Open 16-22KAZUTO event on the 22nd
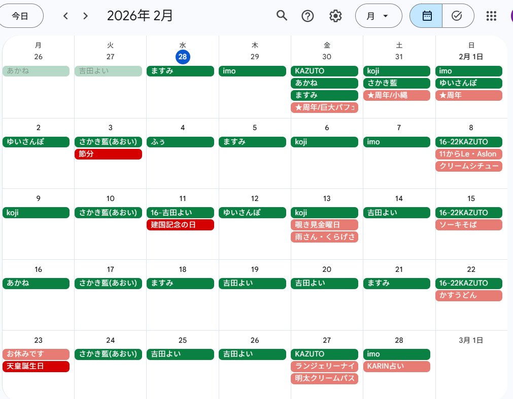 point(469,283)
